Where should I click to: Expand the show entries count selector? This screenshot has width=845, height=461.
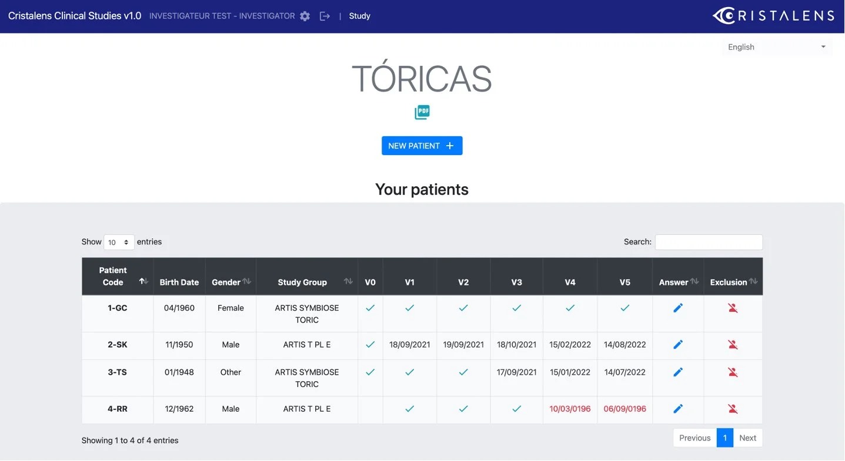tap(119, 242)
